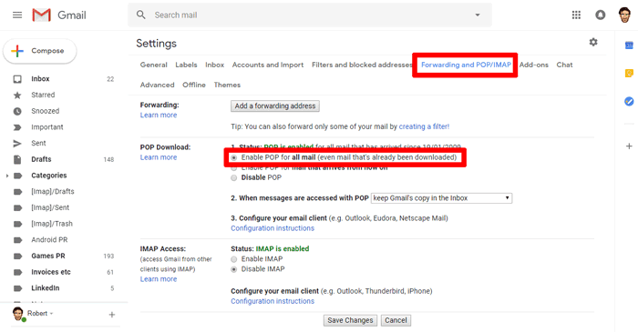The image size is (638, 332).
Task: Open Tasks side panel icon
Action: pos(629,101)
